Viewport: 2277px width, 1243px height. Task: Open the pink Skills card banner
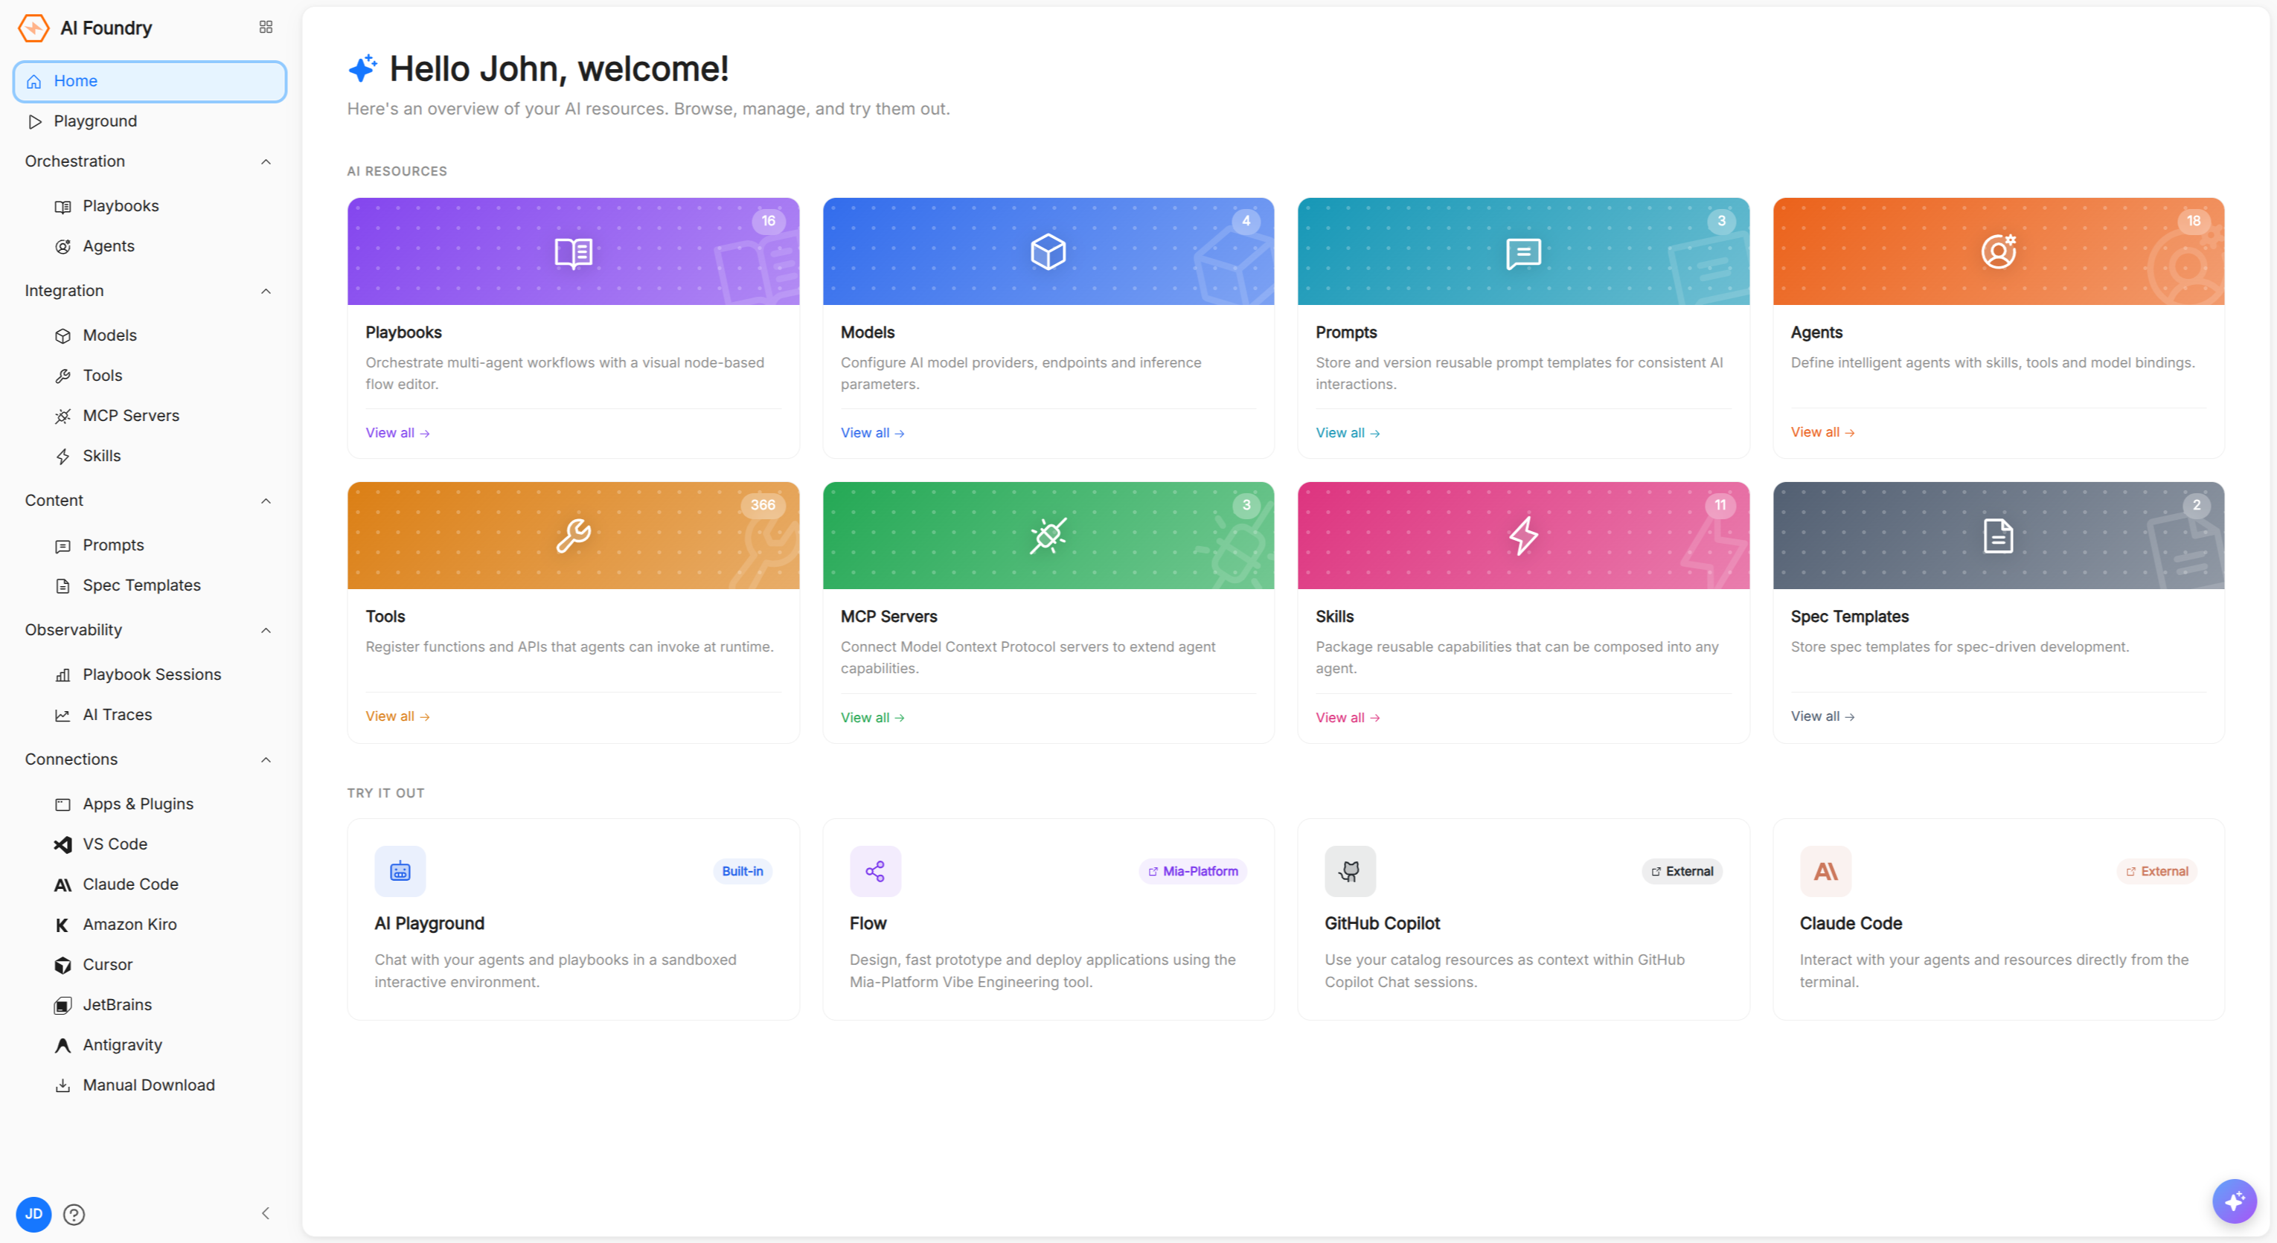point(1523,536)
